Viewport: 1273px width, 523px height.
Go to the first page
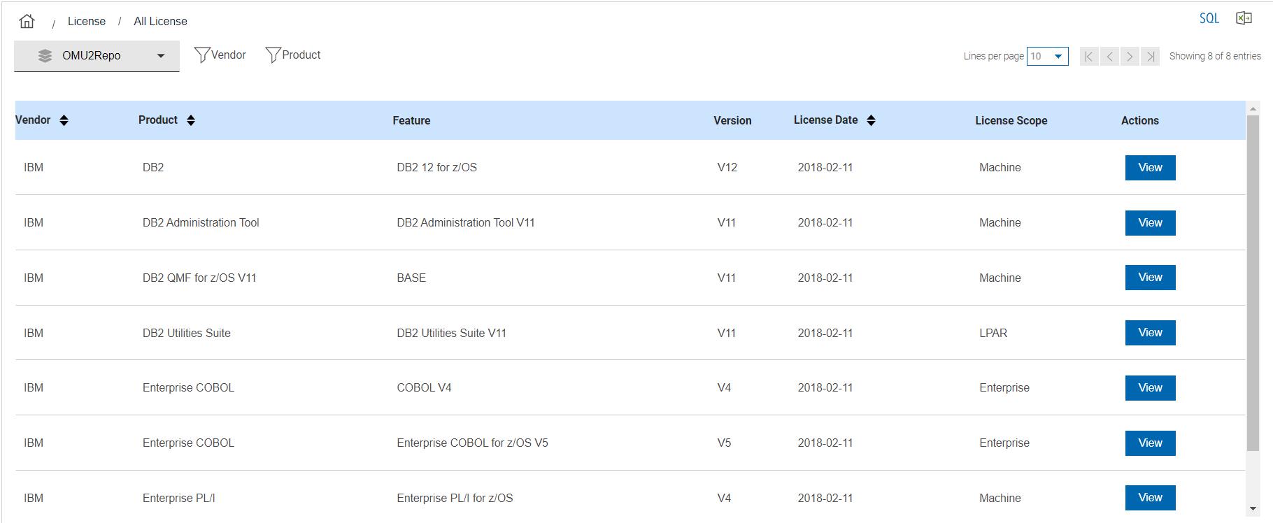(x=1089, y=57)
